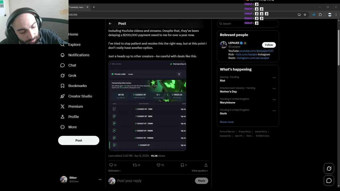Open Profile person icon in sidebar

point(62,117)
